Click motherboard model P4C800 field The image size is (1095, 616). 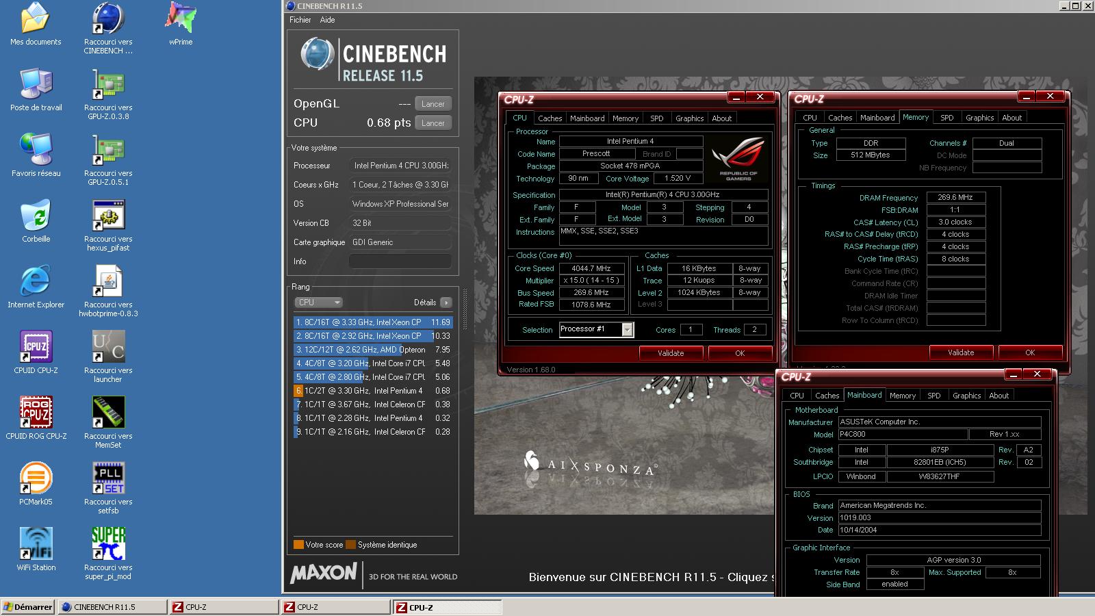point(903,434)
